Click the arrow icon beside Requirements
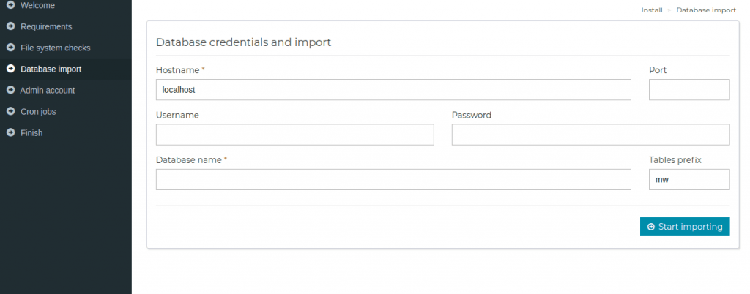The image size is (750, 294). [10, 26]
